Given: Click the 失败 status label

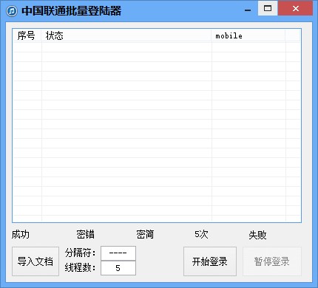Looking at the screenshot, I should pos(257,235).
